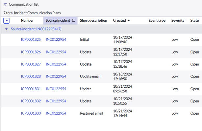This screenshot has height=131, width=202.
Task: Open the ICP0001831 record link
Action: coord(31,89)
